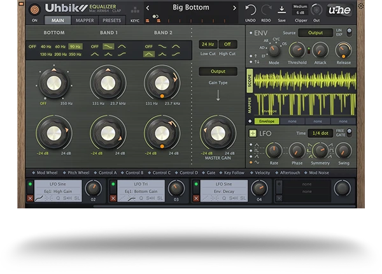
Task: Go to next preset after Big Bottom
Action: [234, 8]
